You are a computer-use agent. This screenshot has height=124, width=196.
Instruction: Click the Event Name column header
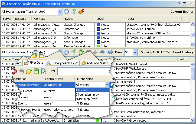coord(92,79)
